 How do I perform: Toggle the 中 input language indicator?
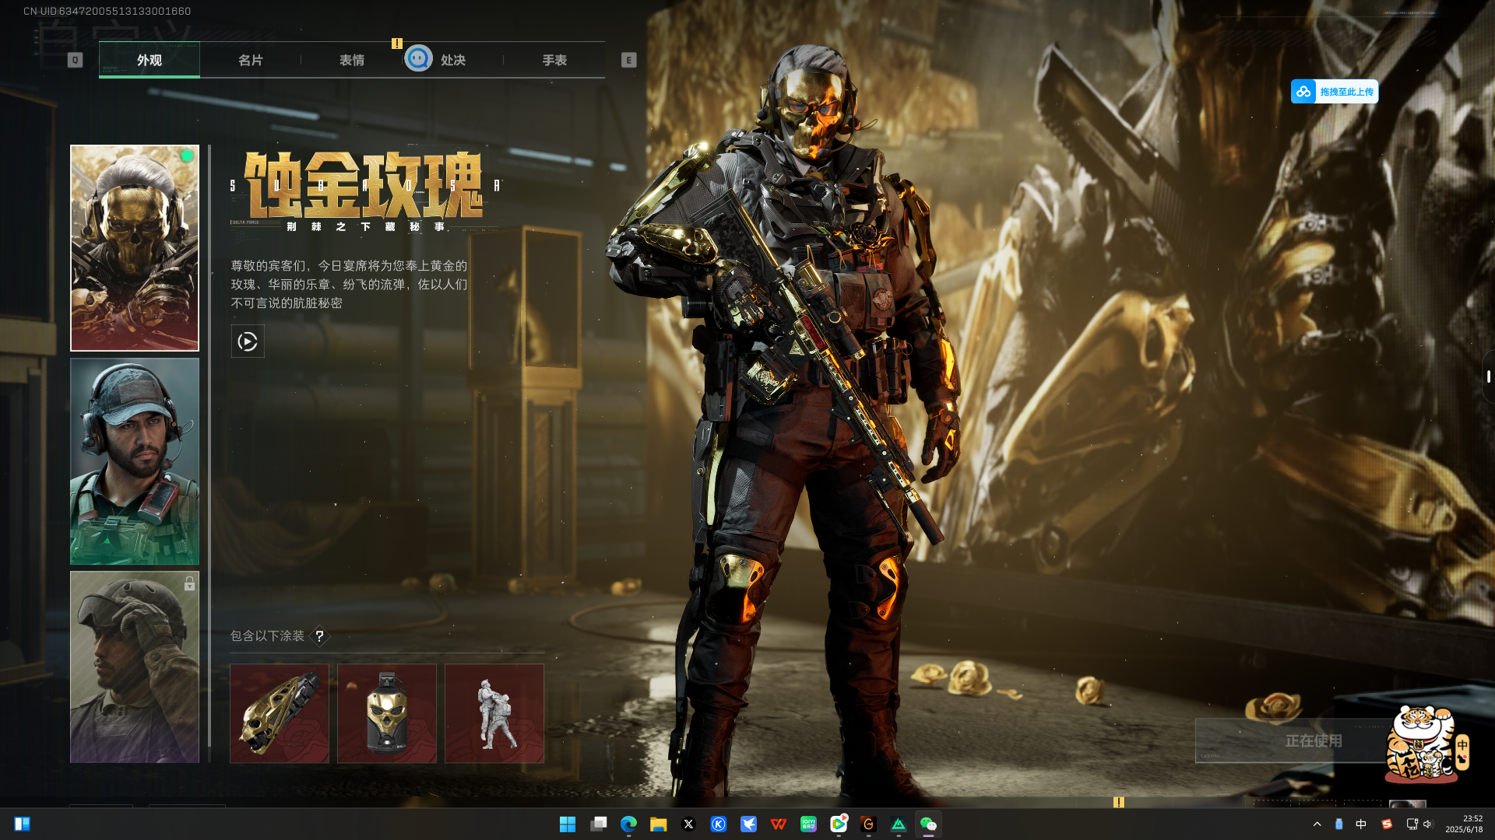[1361, 824]
